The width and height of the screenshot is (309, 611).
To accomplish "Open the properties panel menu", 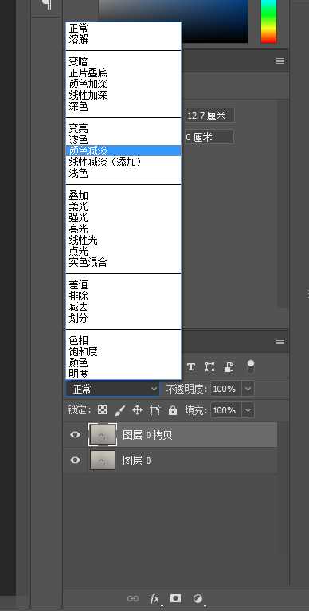I will [x=280, y=61].
